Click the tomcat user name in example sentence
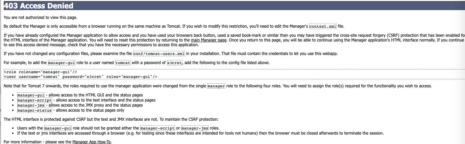Screen dimensions: 465x144 click(x=123, y=63)
